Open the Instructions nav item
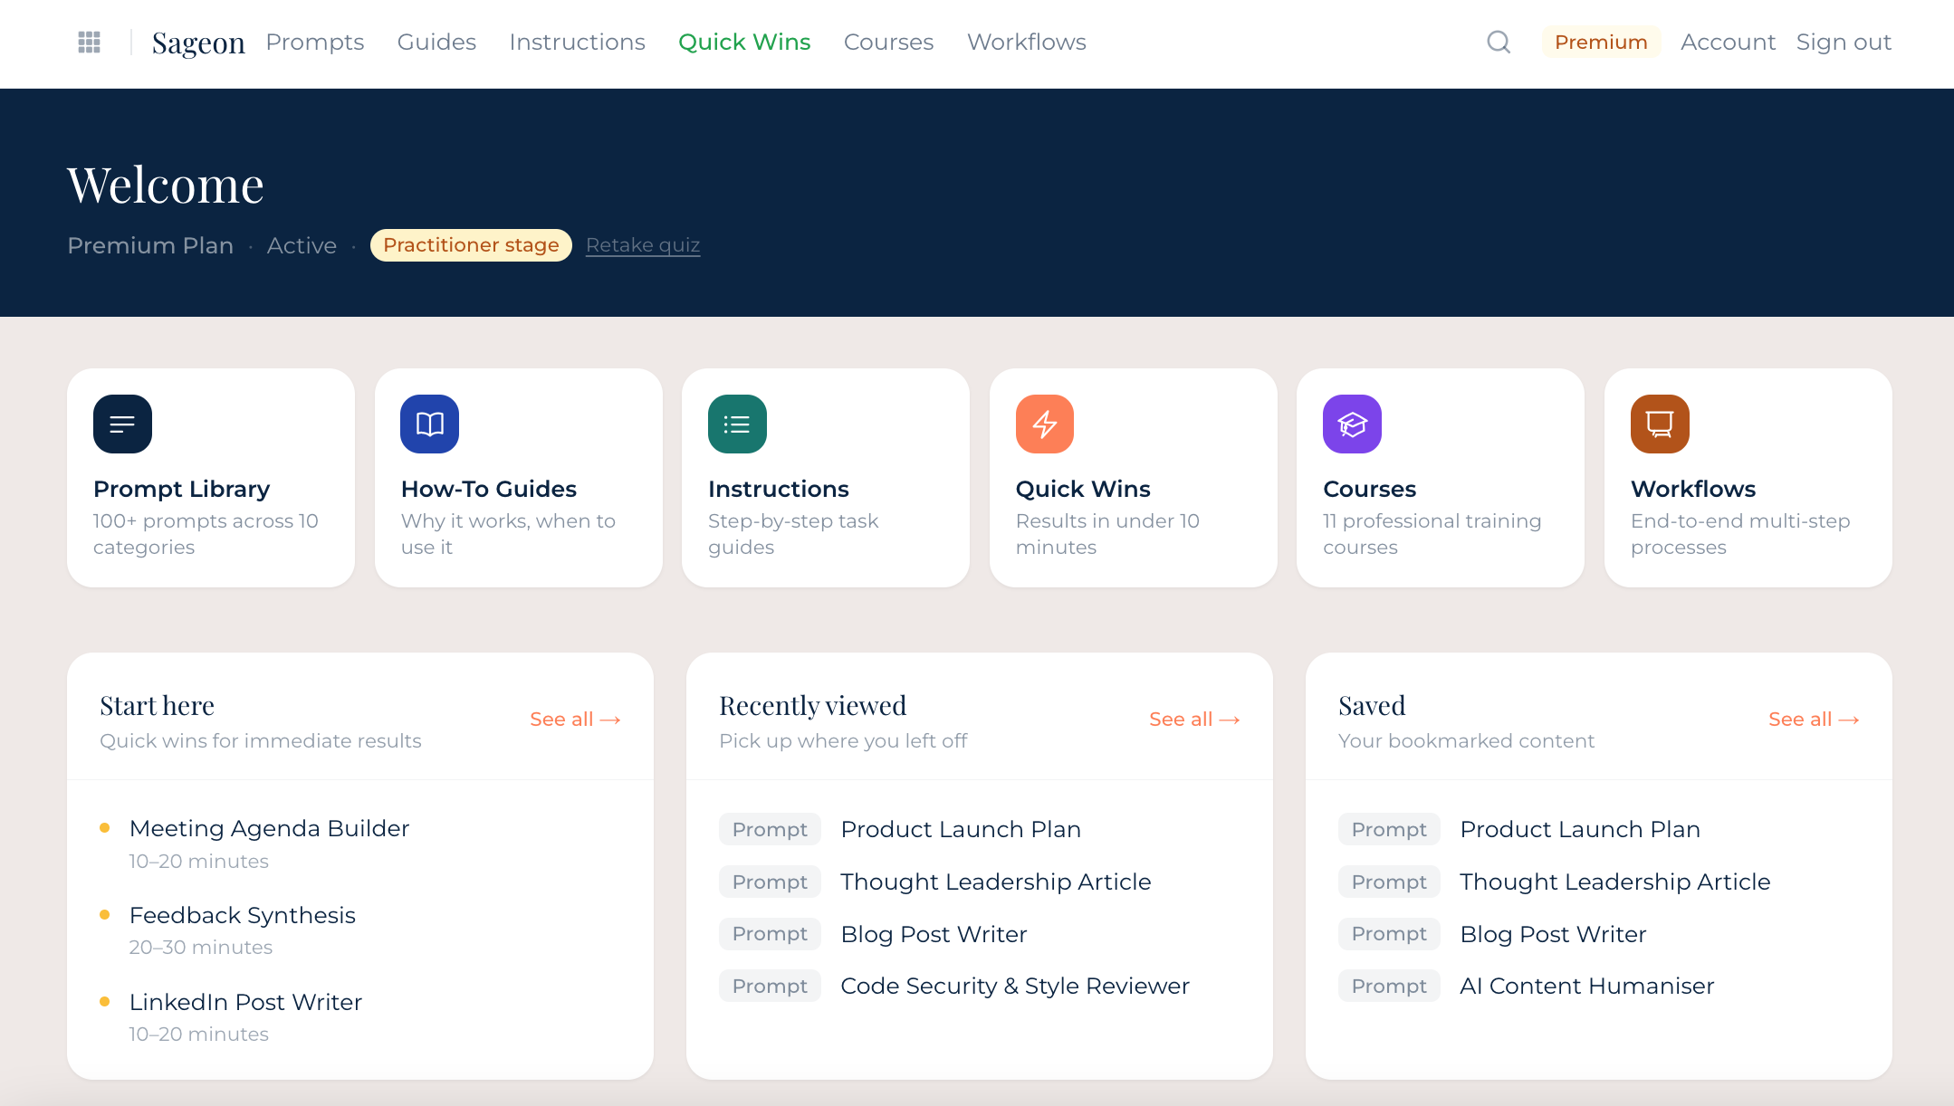1954x1106 pixels. pyautogui.click(x=577, y=42)
